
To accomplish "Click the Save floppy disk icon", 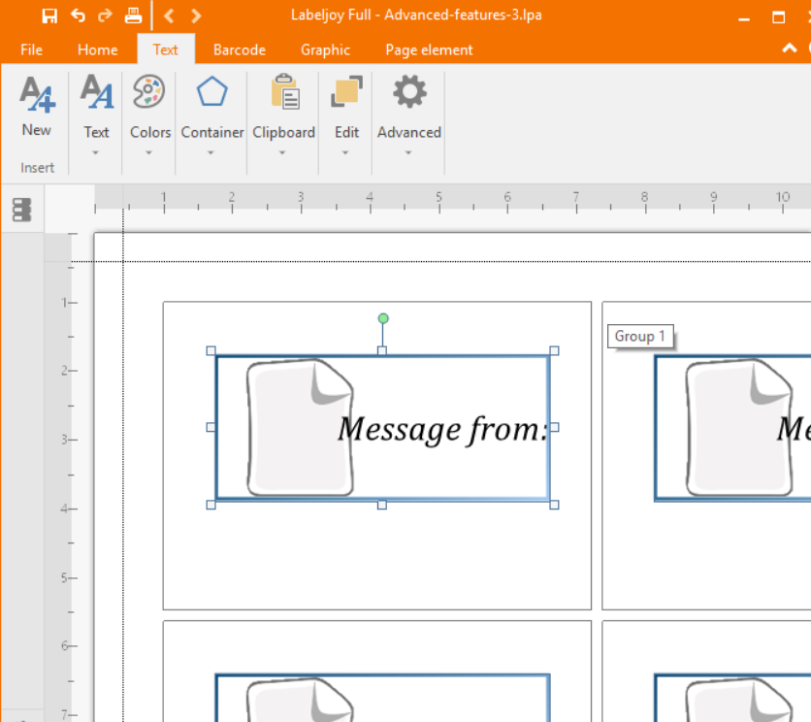I will point(49,16).
